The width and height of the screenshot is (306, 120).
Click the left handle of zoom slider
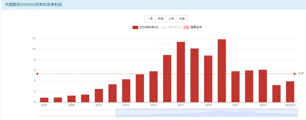(x=116, y=113)
